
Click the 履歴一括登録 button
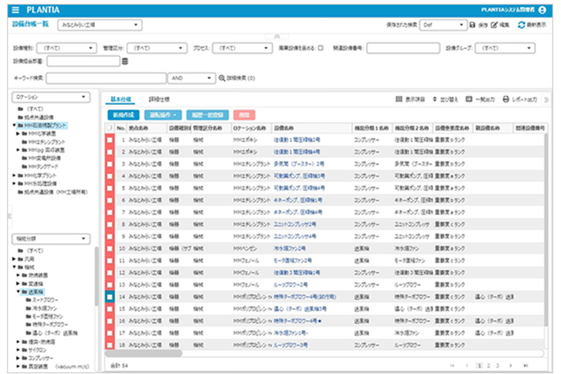tap(207, 115)
